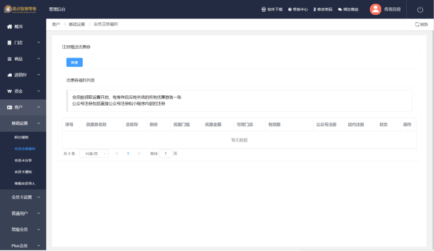This screenshot has width=434, height=251.
Task: Click the 共 0 条 total count text
Action: pyautogui.click(x=69, y=153)
